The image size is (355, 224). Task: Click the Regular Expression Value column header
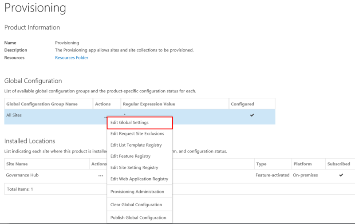[x=150, y=104]
